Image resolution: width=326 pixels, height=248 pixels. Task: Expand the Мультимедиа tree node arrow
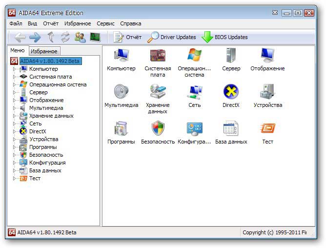[14, 108]
